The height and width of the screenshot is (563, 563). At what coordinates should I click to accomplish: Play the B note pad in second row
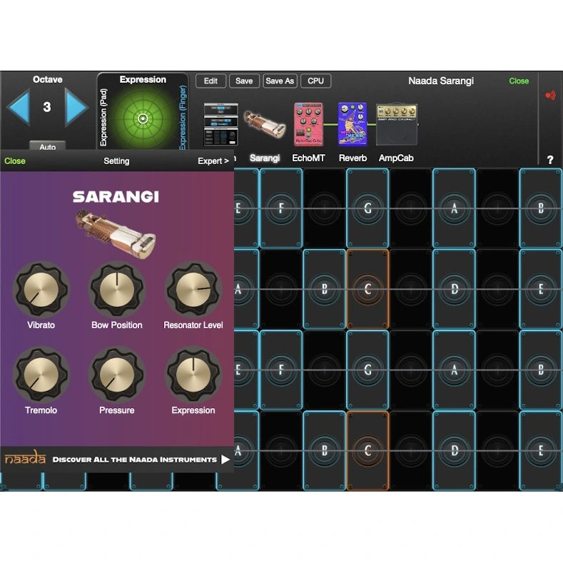coord(324,289)
